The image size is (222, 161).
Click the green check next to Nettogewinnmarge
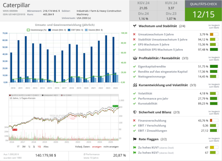(x=134, y=77)
